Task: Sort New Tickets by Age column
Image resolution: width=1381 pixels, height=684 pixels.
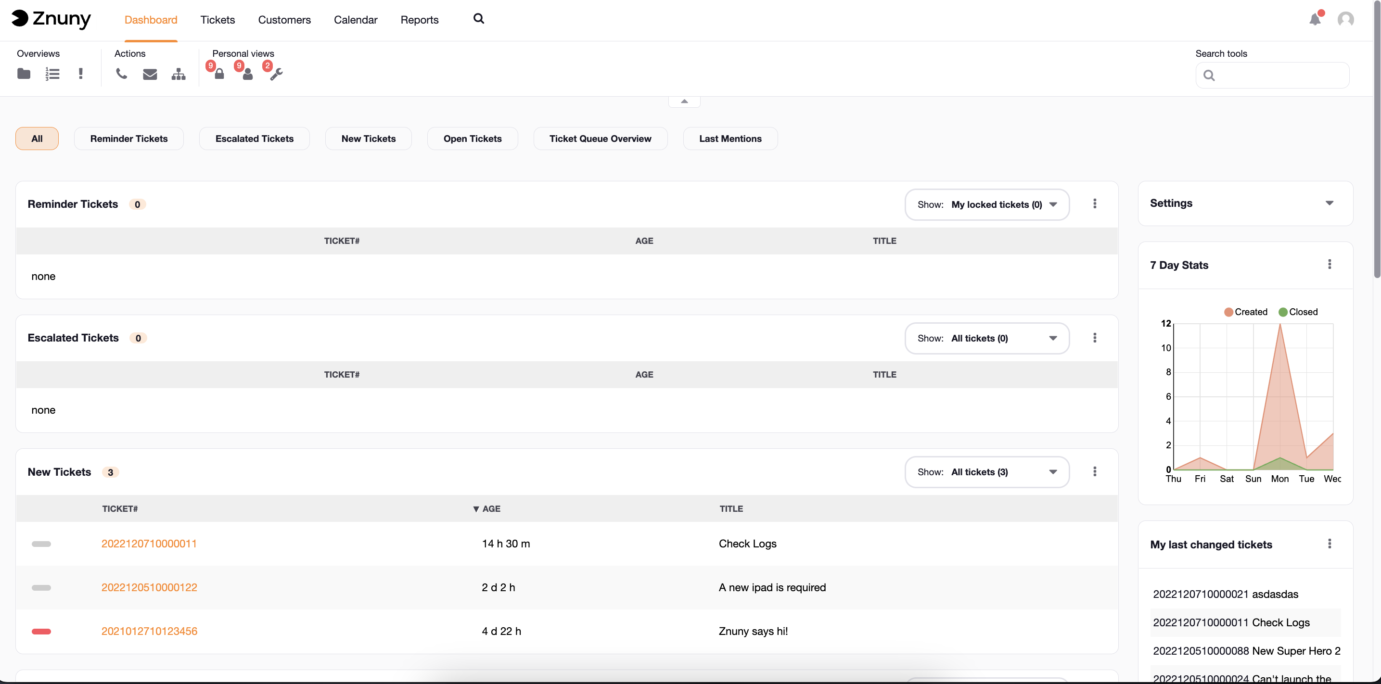Action: pos(490,509)
